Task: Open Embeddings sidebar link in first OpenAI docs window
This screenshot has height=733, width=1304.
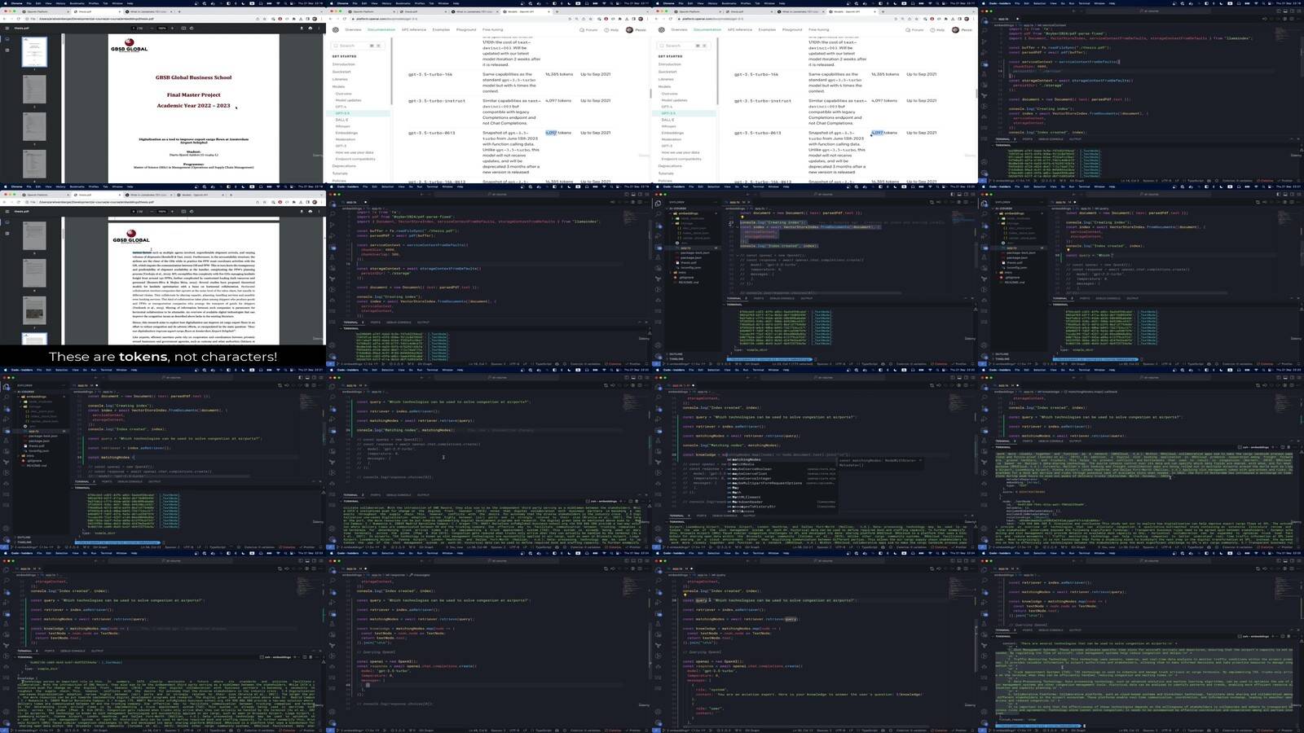Action: click(x=345, y=133)
